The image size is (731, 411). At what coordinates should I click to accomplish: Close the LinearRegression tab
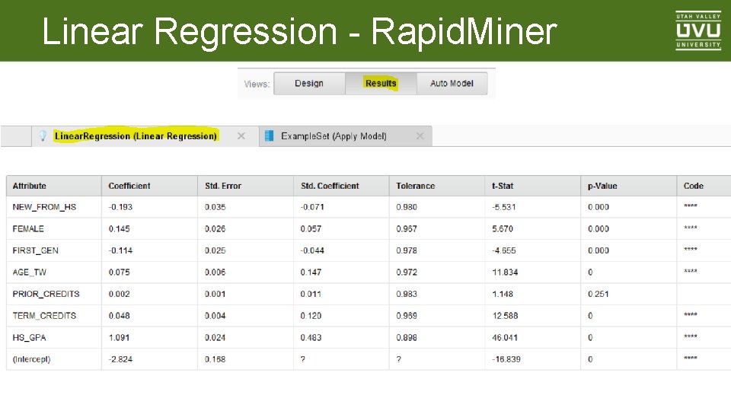[241, 136]
